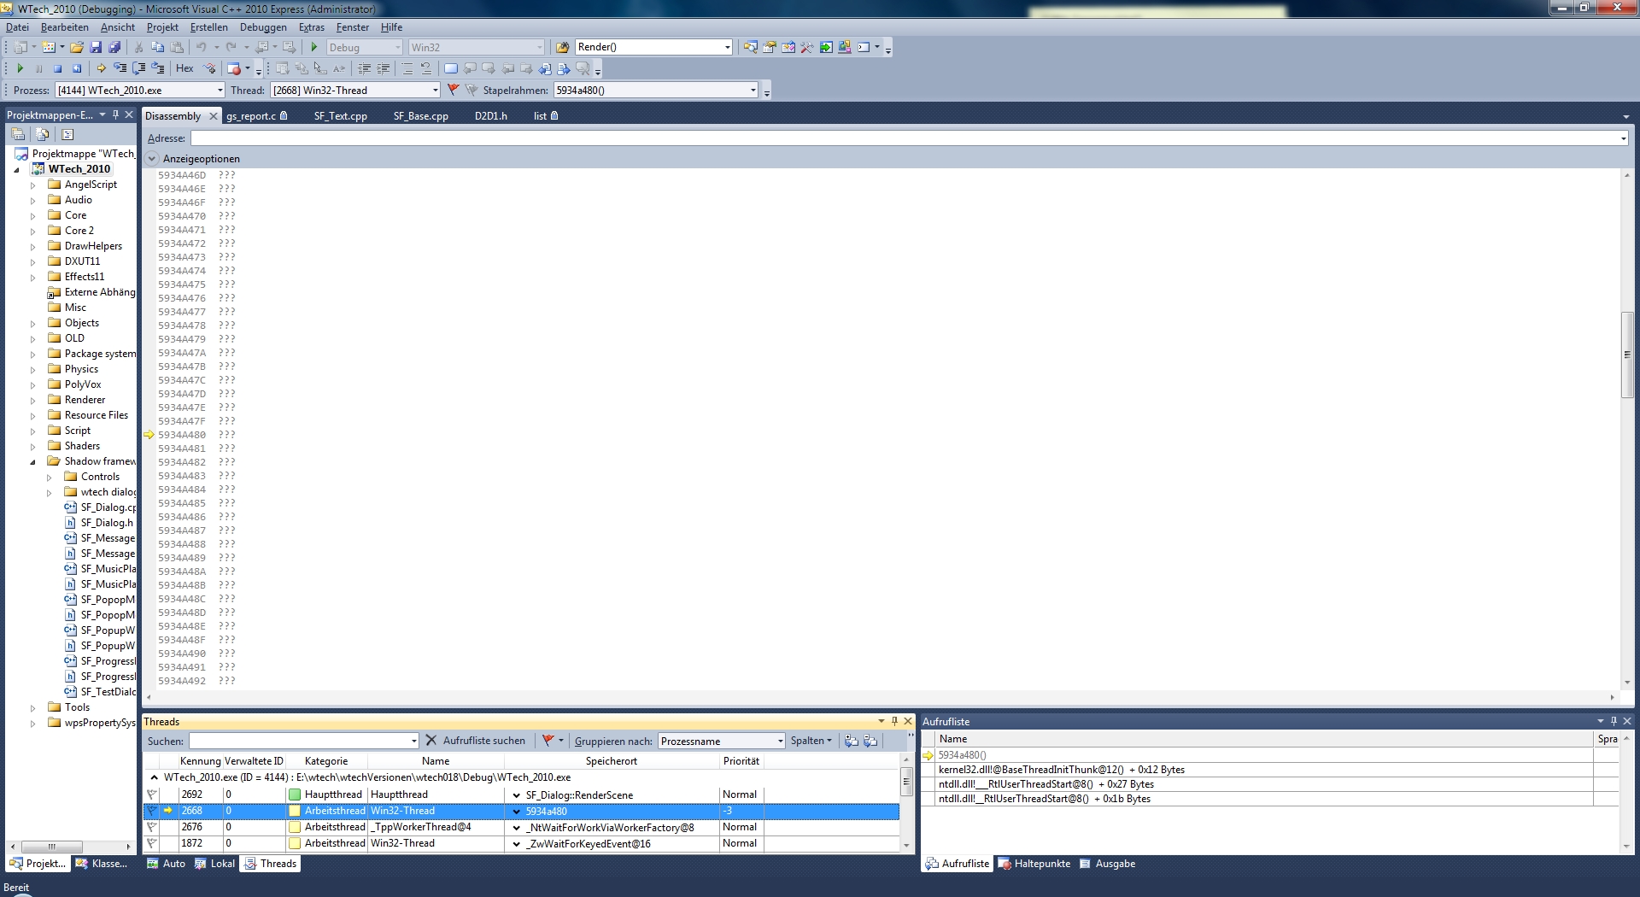Toggle flag for thread 1872

point(152,843)
